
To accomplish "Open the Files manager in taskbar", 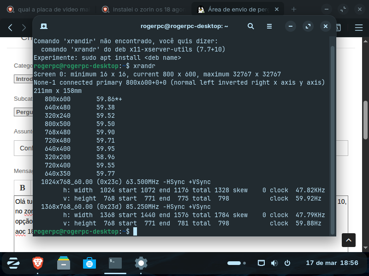I will point(63,263).
